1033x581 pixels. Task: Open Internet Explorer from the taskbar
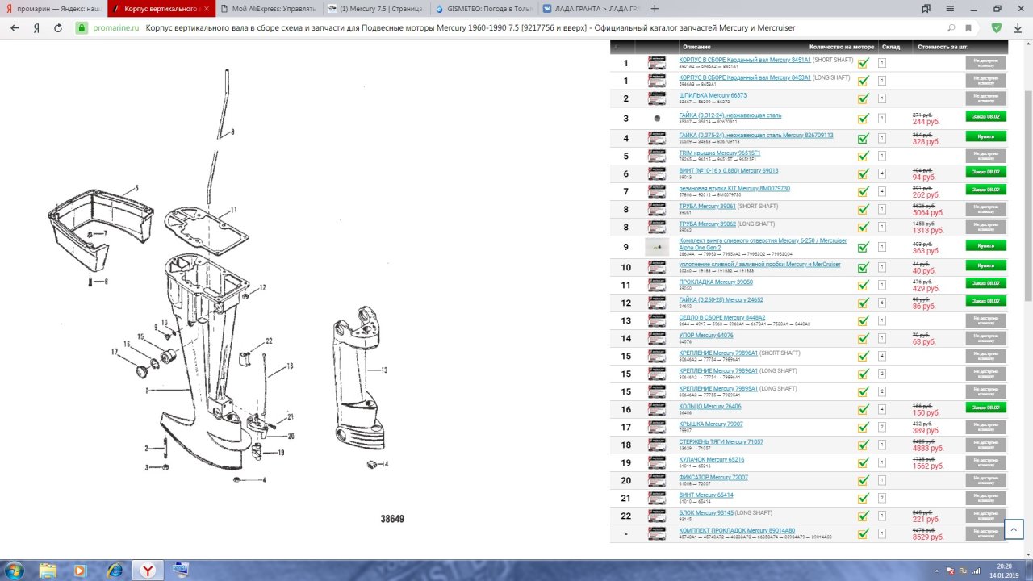click(114, 571)
